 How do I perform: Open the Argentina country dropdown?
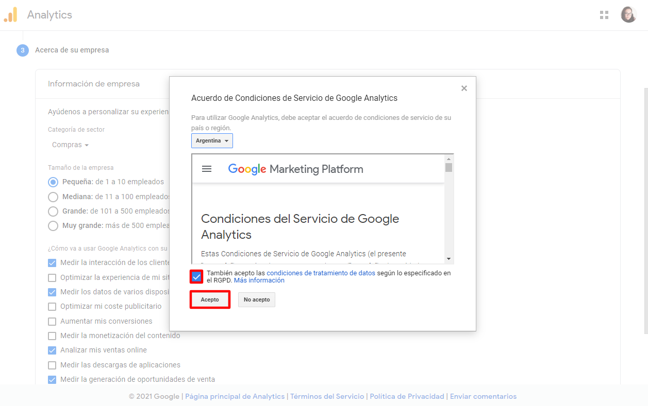coord(212,140)
